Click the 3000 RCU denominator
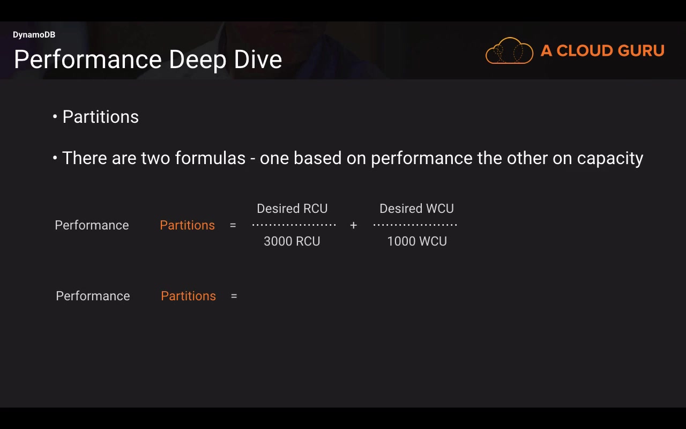Image resolution: width=686 pixels, height=429 pixels. [x=292, y=241]
